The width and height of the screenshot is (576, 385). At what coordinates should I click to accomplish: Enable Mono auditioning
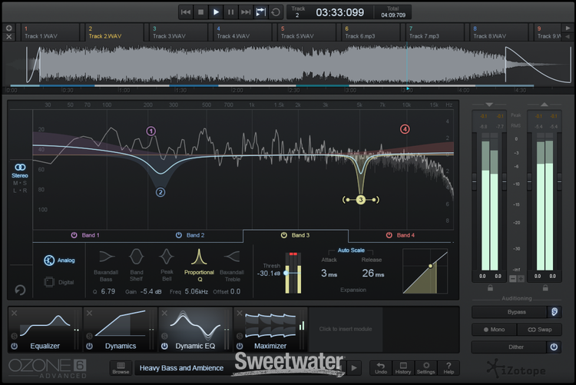494,330
